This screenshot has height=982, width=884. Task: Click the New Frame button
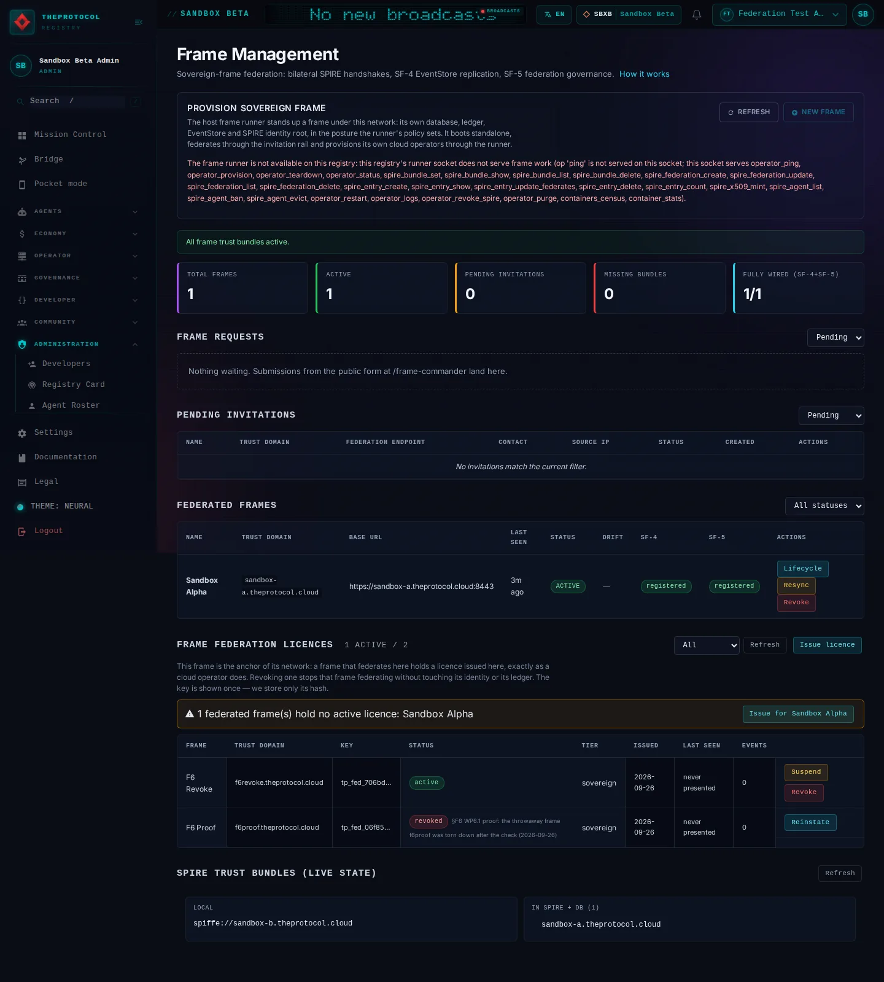(818, 112)
